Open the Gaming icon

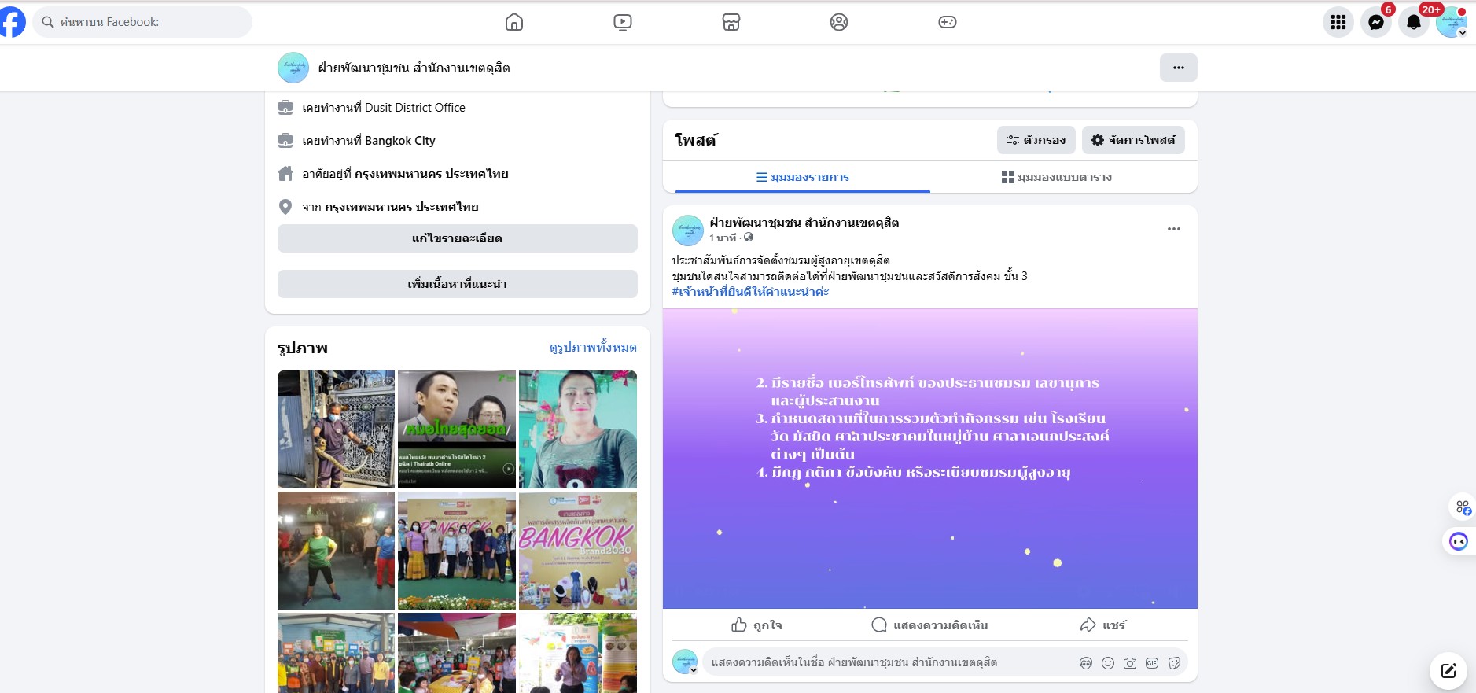[x=948, y=22]
